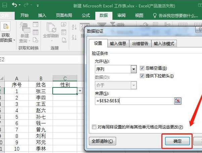Switch to the 输入法模式 dialog tab

click(x=164, y=44)
